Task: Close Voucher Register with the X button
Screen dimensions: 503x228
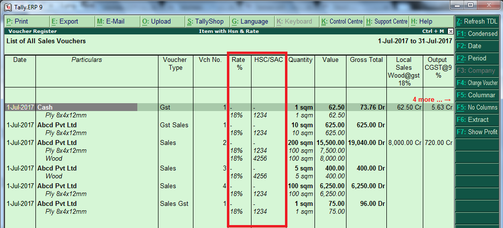Action: coord(450,31)
